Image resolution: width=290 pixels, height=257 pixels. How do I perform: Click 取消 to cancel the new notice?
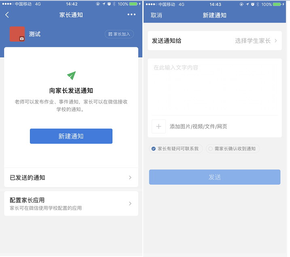click(156, 15)
